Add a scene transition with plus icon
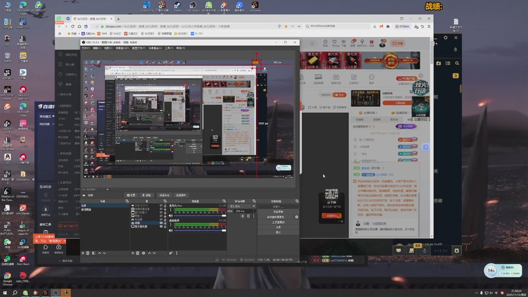This screenshot has width=528, height=297. tap(242, 216)
